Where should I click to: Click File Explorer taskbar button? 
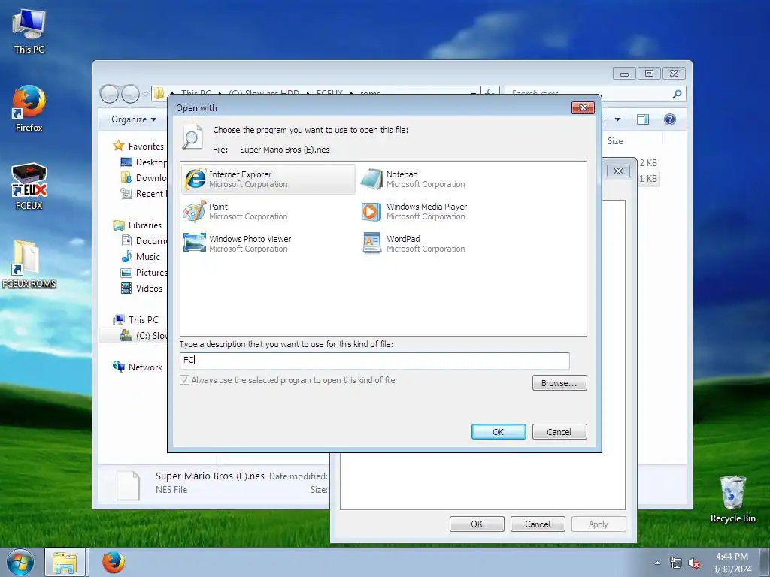65,562
